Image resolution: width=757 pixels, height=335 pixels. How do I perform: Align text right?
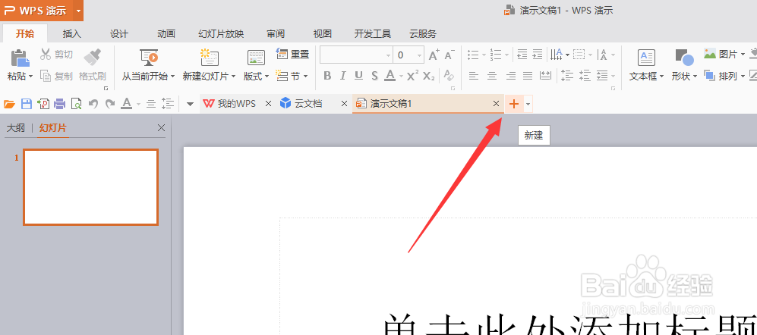510,76
